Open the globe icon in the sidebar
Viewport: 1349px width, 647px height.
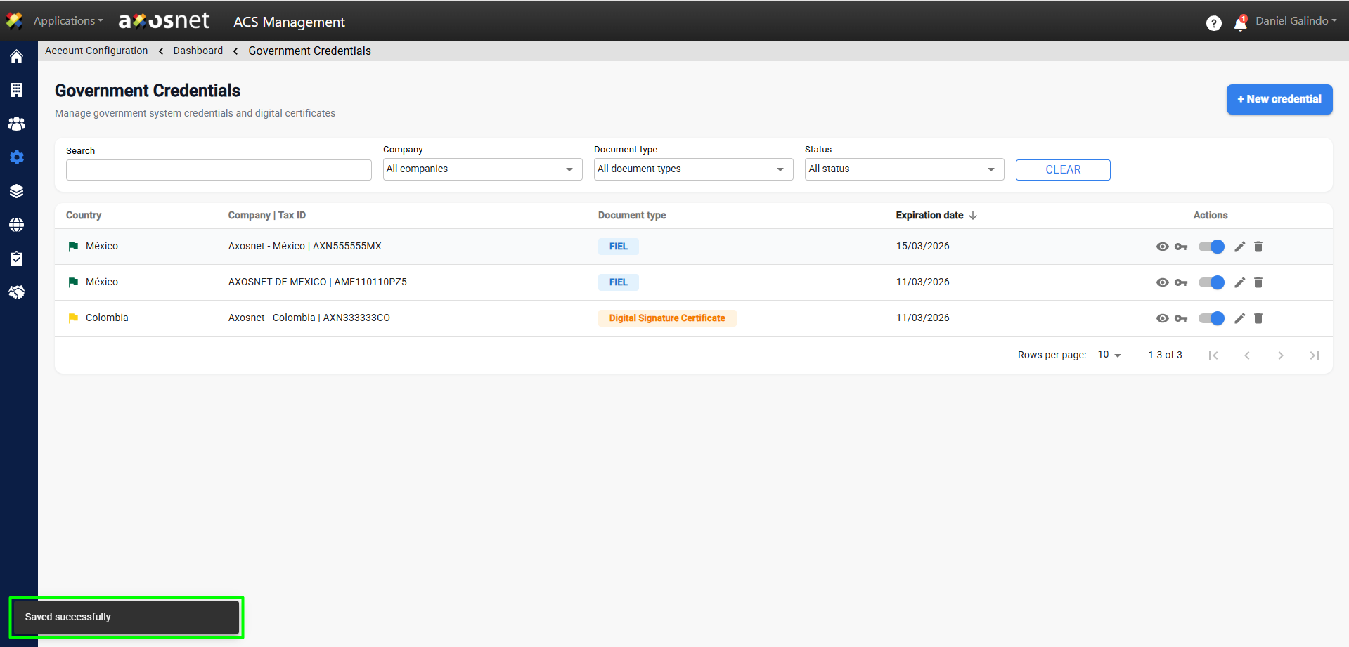tap(17, 225)
